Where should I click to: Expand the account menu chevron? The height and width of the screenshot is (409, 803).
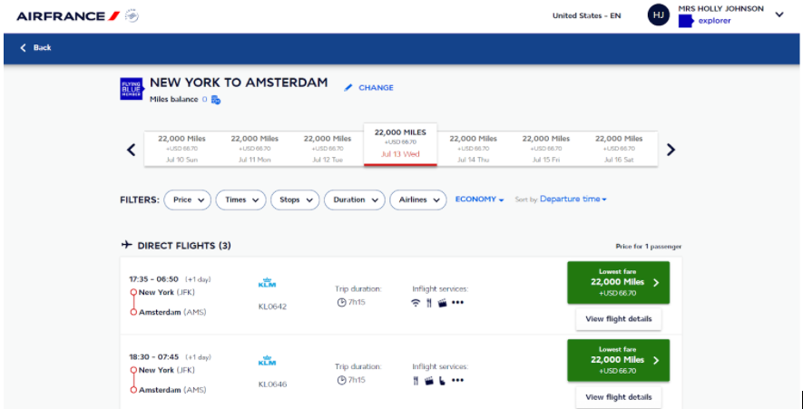(779, 15)
